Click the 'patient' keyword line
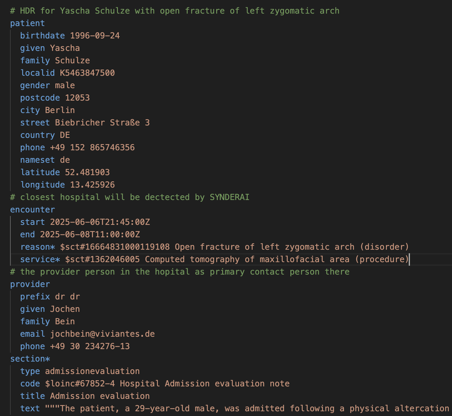 click(x=27, y=23)
